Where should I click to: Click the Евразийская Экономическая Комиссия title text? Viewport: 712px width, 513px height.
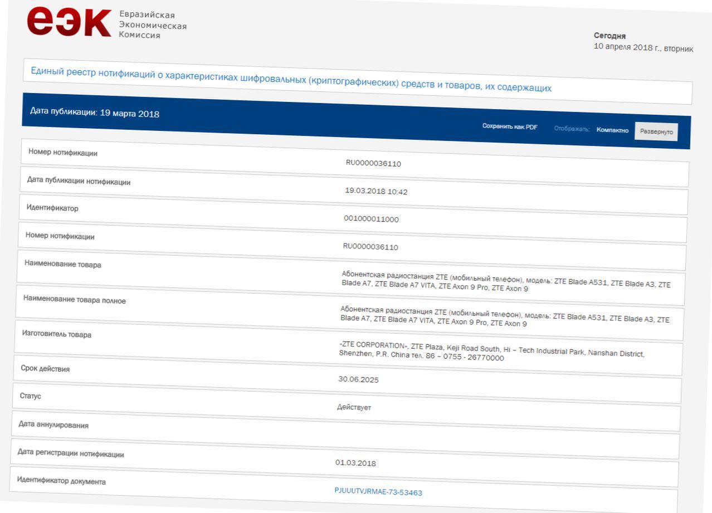[x=153, y=25]
